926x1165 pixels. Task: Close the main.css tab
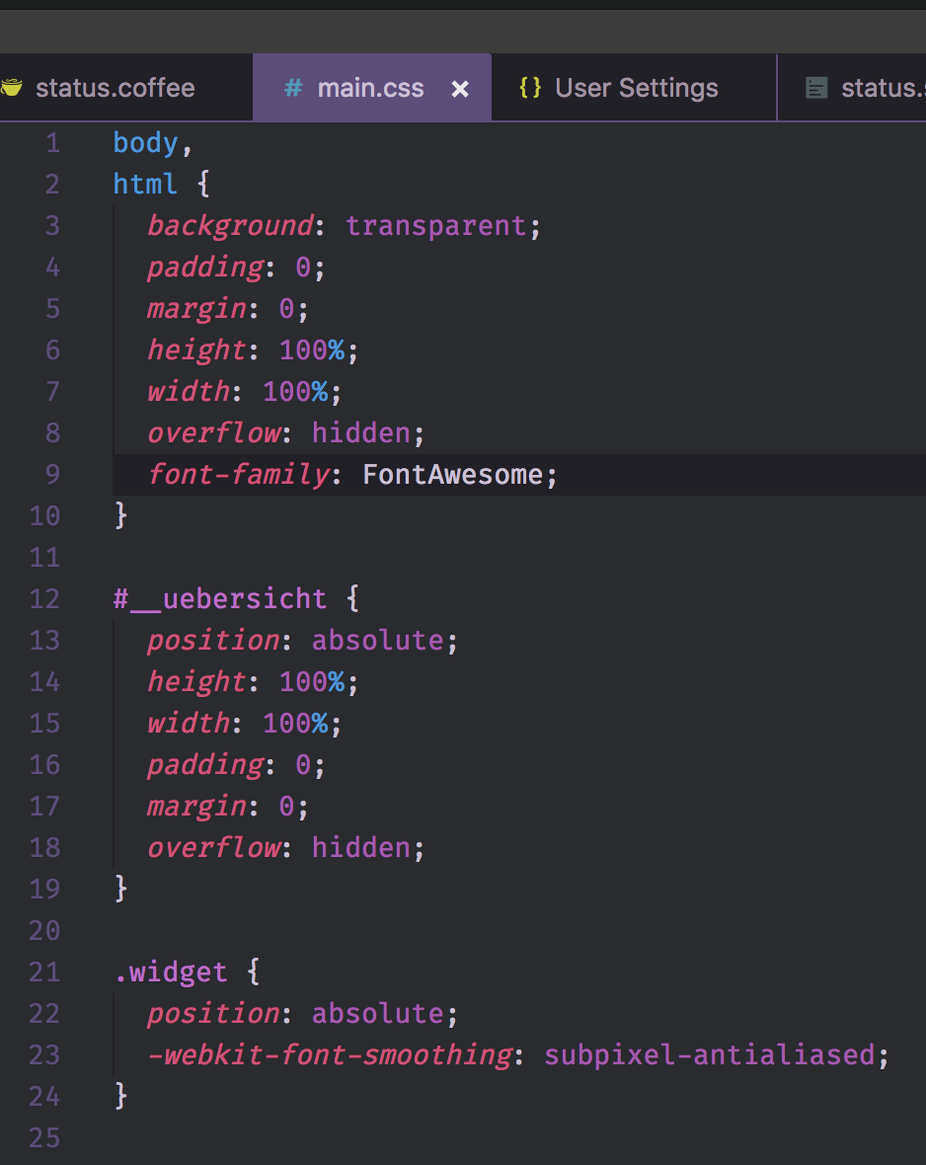point(460,89)
